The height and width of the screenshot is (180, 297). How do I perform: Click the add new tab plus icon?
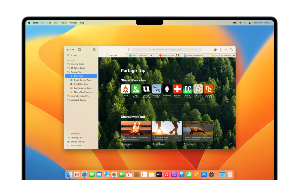pos(226,50)
